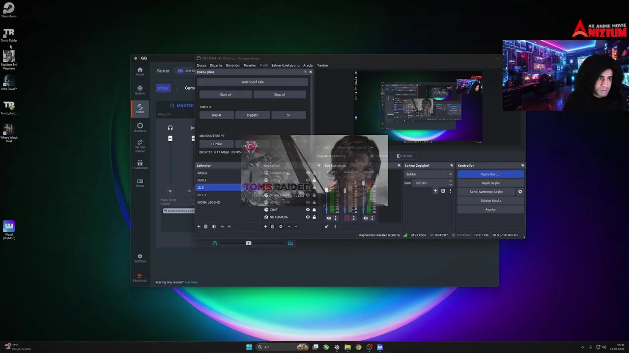Open advanced audio properties gear-link icon
The height and width of the screenshot is (353, 629).
[327, 227]
